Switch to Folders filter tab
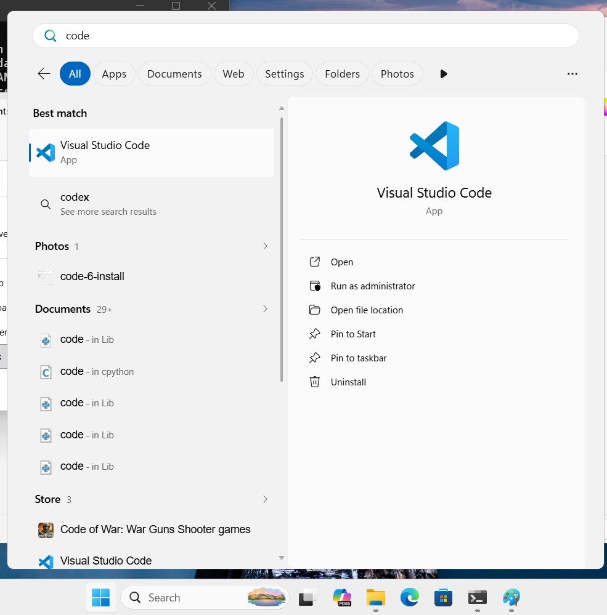 tap(343, 74)
